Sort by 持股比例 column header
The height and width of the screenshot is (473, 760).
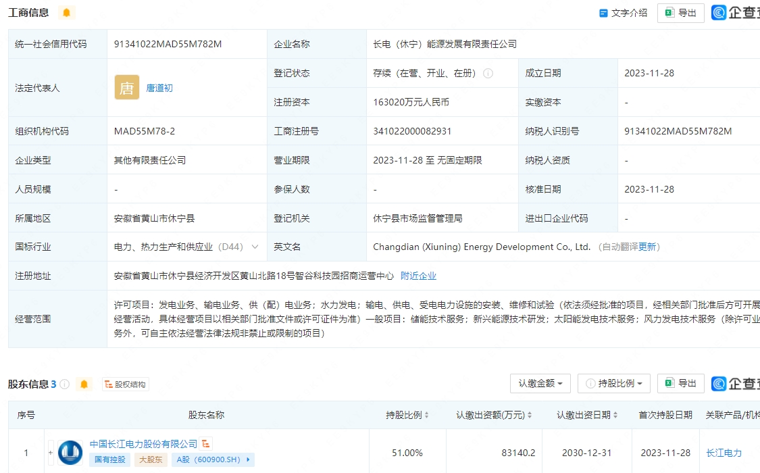pyautogui.click(x=407, y=415)
